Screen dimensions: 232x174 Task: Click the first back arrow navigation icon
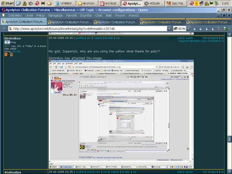tap(194, 29)
